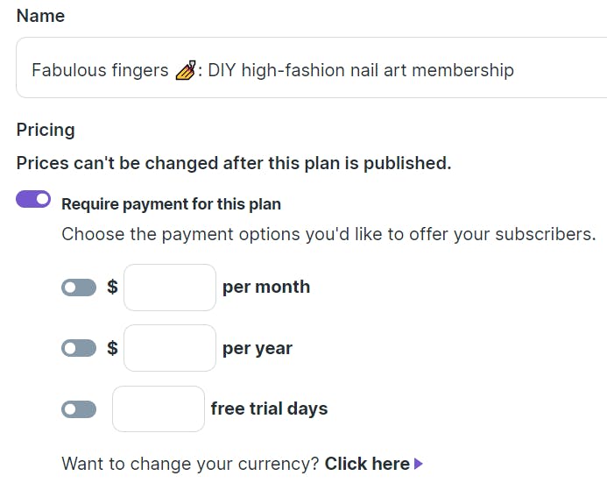Switch on the free trial days toggle
The width and height of the screenshot is (607, 483).
79,409
